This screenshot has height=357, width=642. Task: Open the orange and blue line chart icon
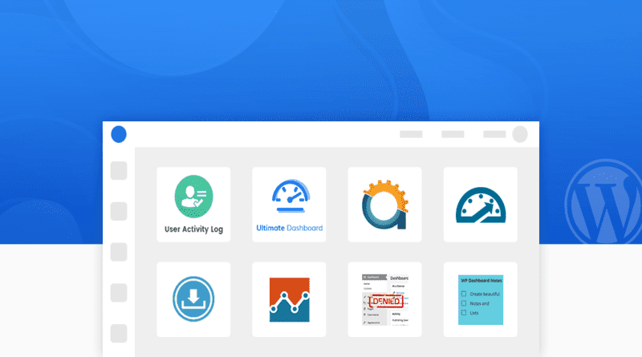point(290,300)
